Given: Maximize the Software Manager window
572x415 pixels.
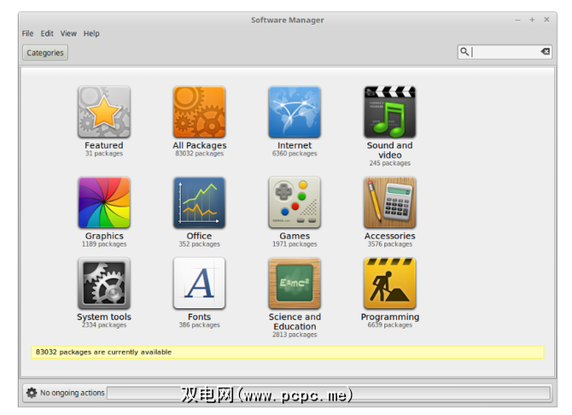Looking at the screenshot, I should 532,20.
